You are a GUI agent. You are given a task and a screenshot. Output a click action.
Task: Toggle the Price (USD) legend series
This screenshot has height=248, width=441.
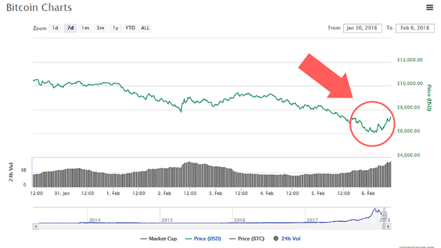pyautogui.click(x=203, y=239)
